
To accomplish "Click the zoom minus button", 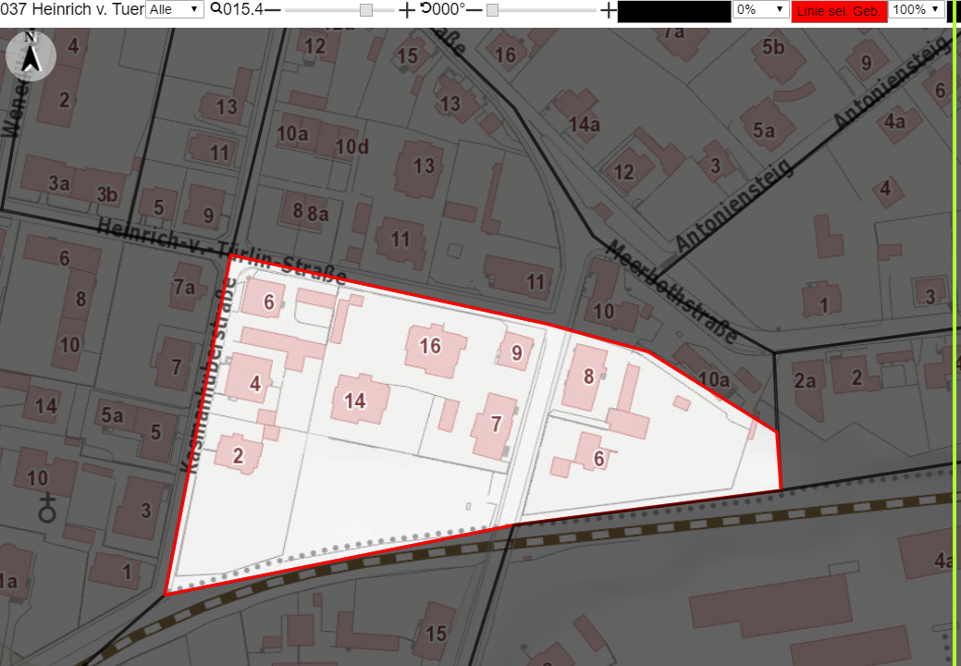I will point(273,10).
